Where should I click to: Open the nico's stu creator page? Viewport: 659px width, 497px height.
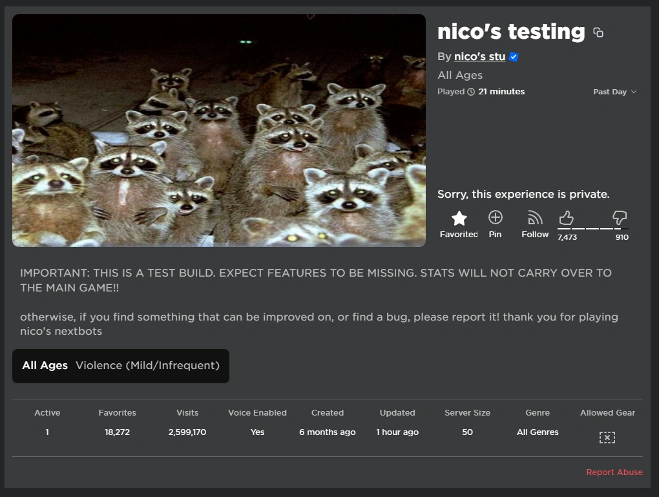pyautogui.click(x=479, y=56)
